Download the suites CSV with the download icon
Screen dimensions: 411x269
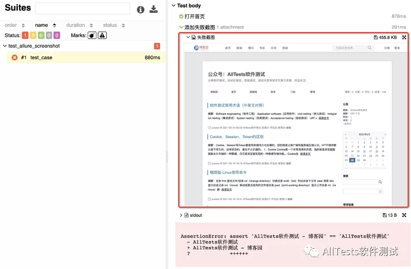coord(153,9)
